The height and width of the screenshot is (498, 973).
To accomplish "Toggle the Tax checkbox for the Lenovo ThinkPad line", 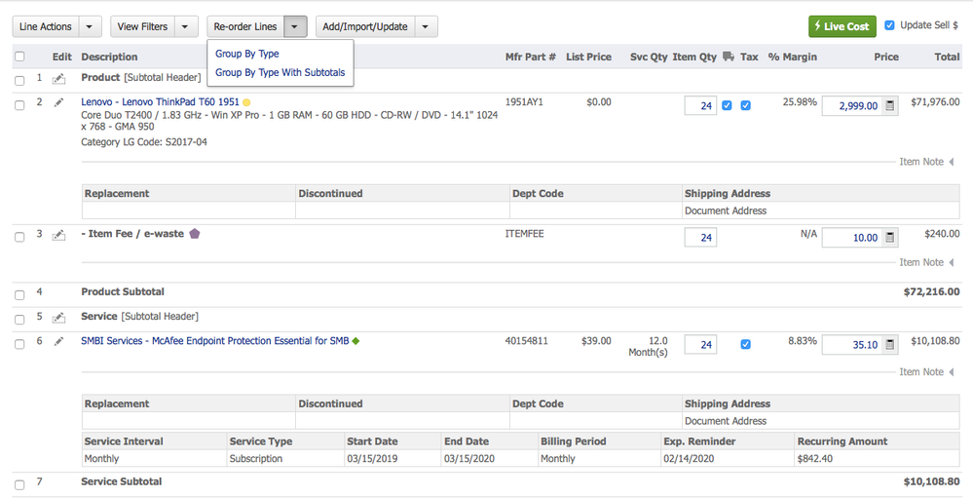I will [745, 105].
